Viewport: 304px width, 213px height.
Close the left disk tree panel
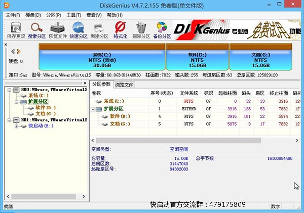click(x=86, y=83)
